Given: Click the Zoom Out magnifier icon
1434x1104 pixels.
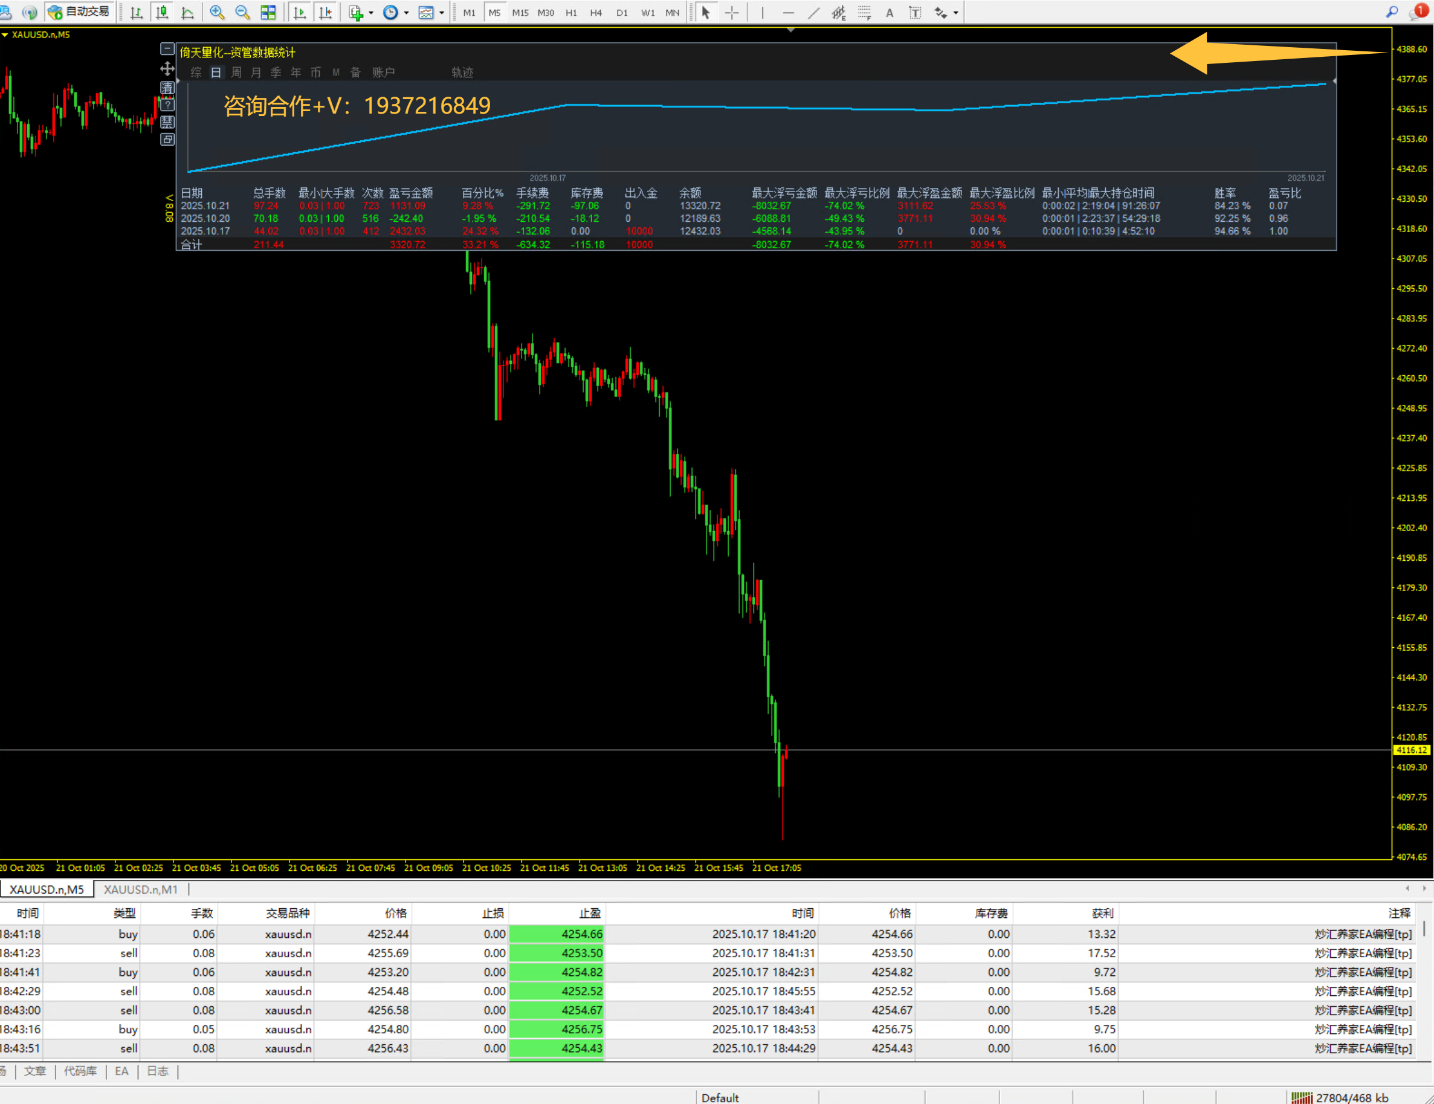Looking at the screenshot, I should pos(242,13).
